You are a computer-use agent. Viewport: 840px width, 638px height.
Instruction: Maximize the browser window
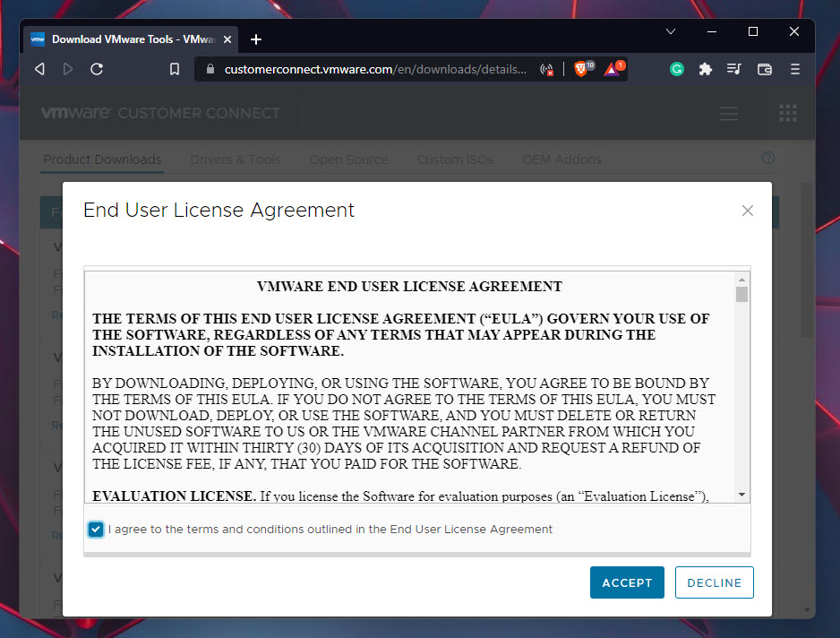752,31
